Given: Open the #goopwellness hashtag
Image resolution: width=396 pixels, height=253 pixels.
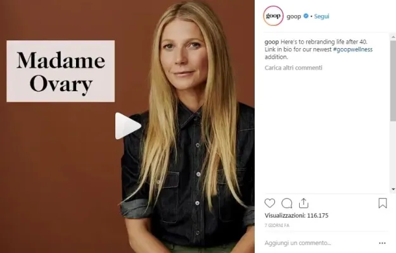Looking at the screenshot, I should (353, 49).
